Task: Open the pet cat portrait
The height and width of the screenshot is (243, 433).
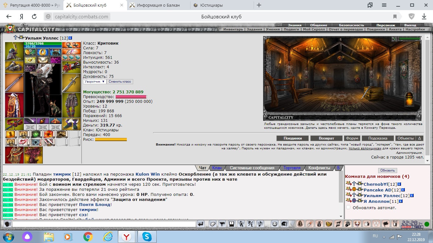Action: pos(55,106)
